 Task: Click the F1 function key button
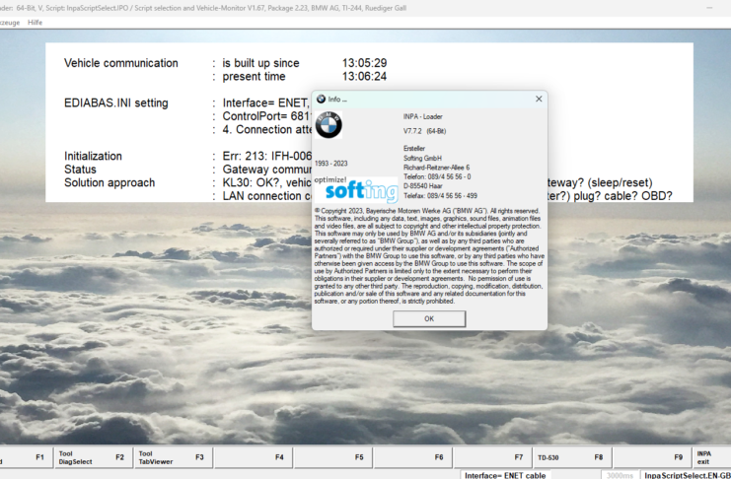click(26, 457)
